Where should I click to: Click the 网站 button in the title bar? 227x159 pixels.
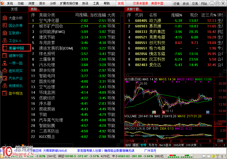204,4
